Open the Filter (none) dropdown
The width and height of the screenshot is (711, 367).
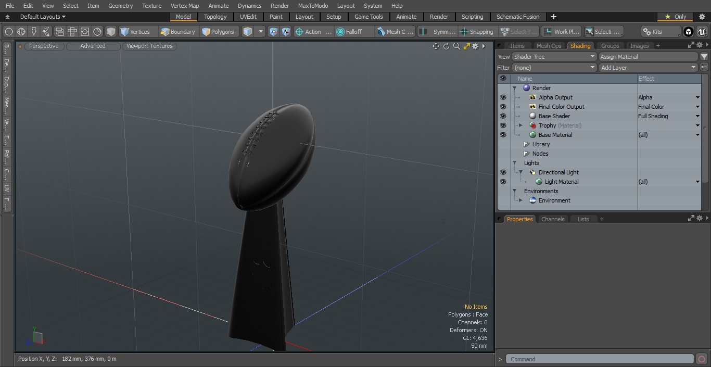[x=554, y=68]
